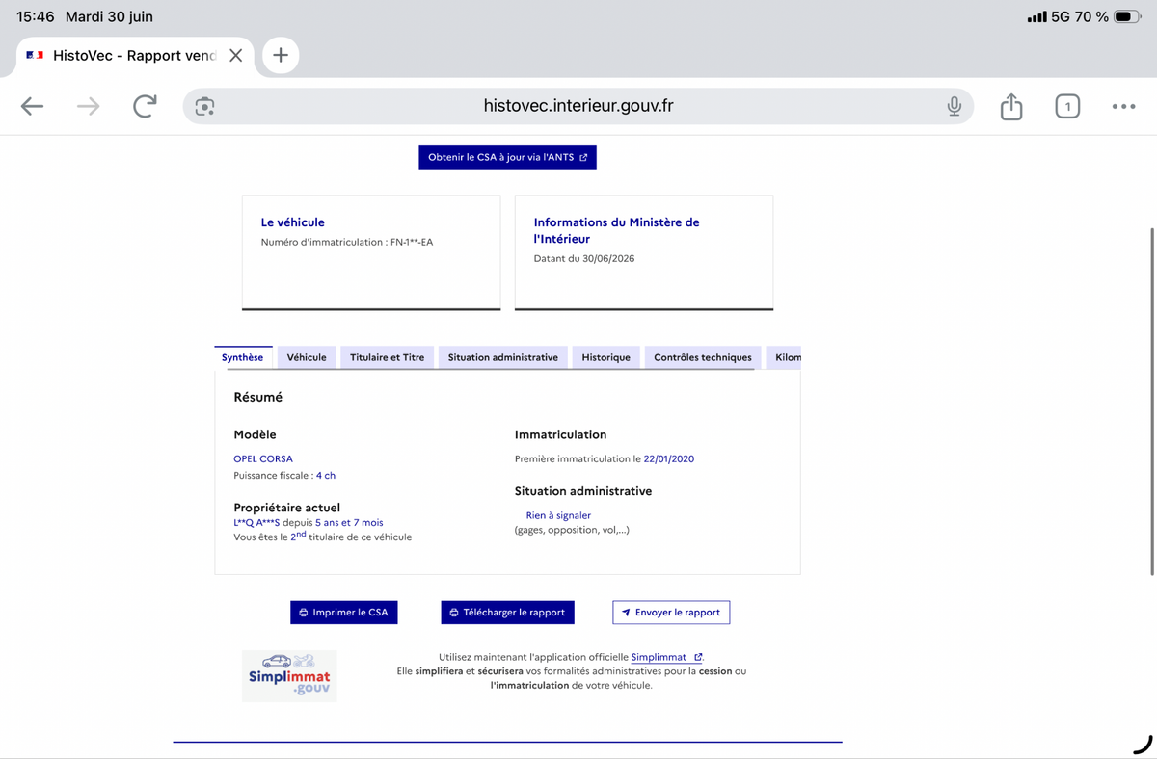Open the Historique tab
1157x759 pixels.
coord(605,357)
